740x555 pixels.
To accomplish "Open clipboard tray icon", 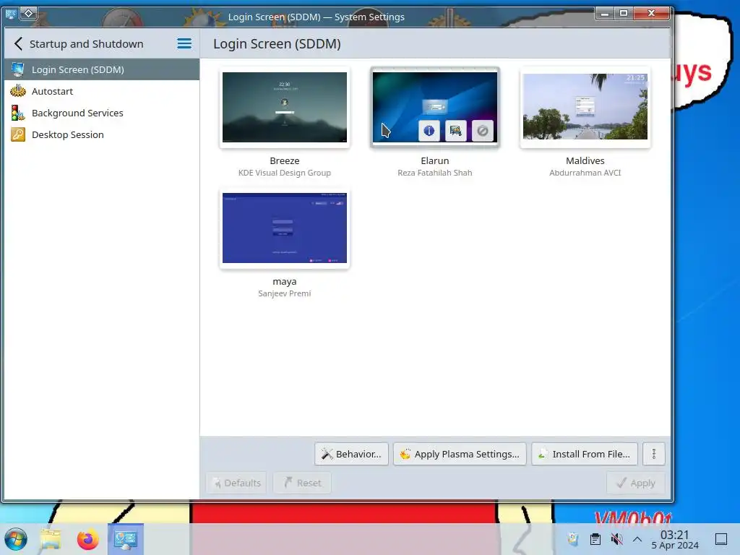I will tap(595, 539).
